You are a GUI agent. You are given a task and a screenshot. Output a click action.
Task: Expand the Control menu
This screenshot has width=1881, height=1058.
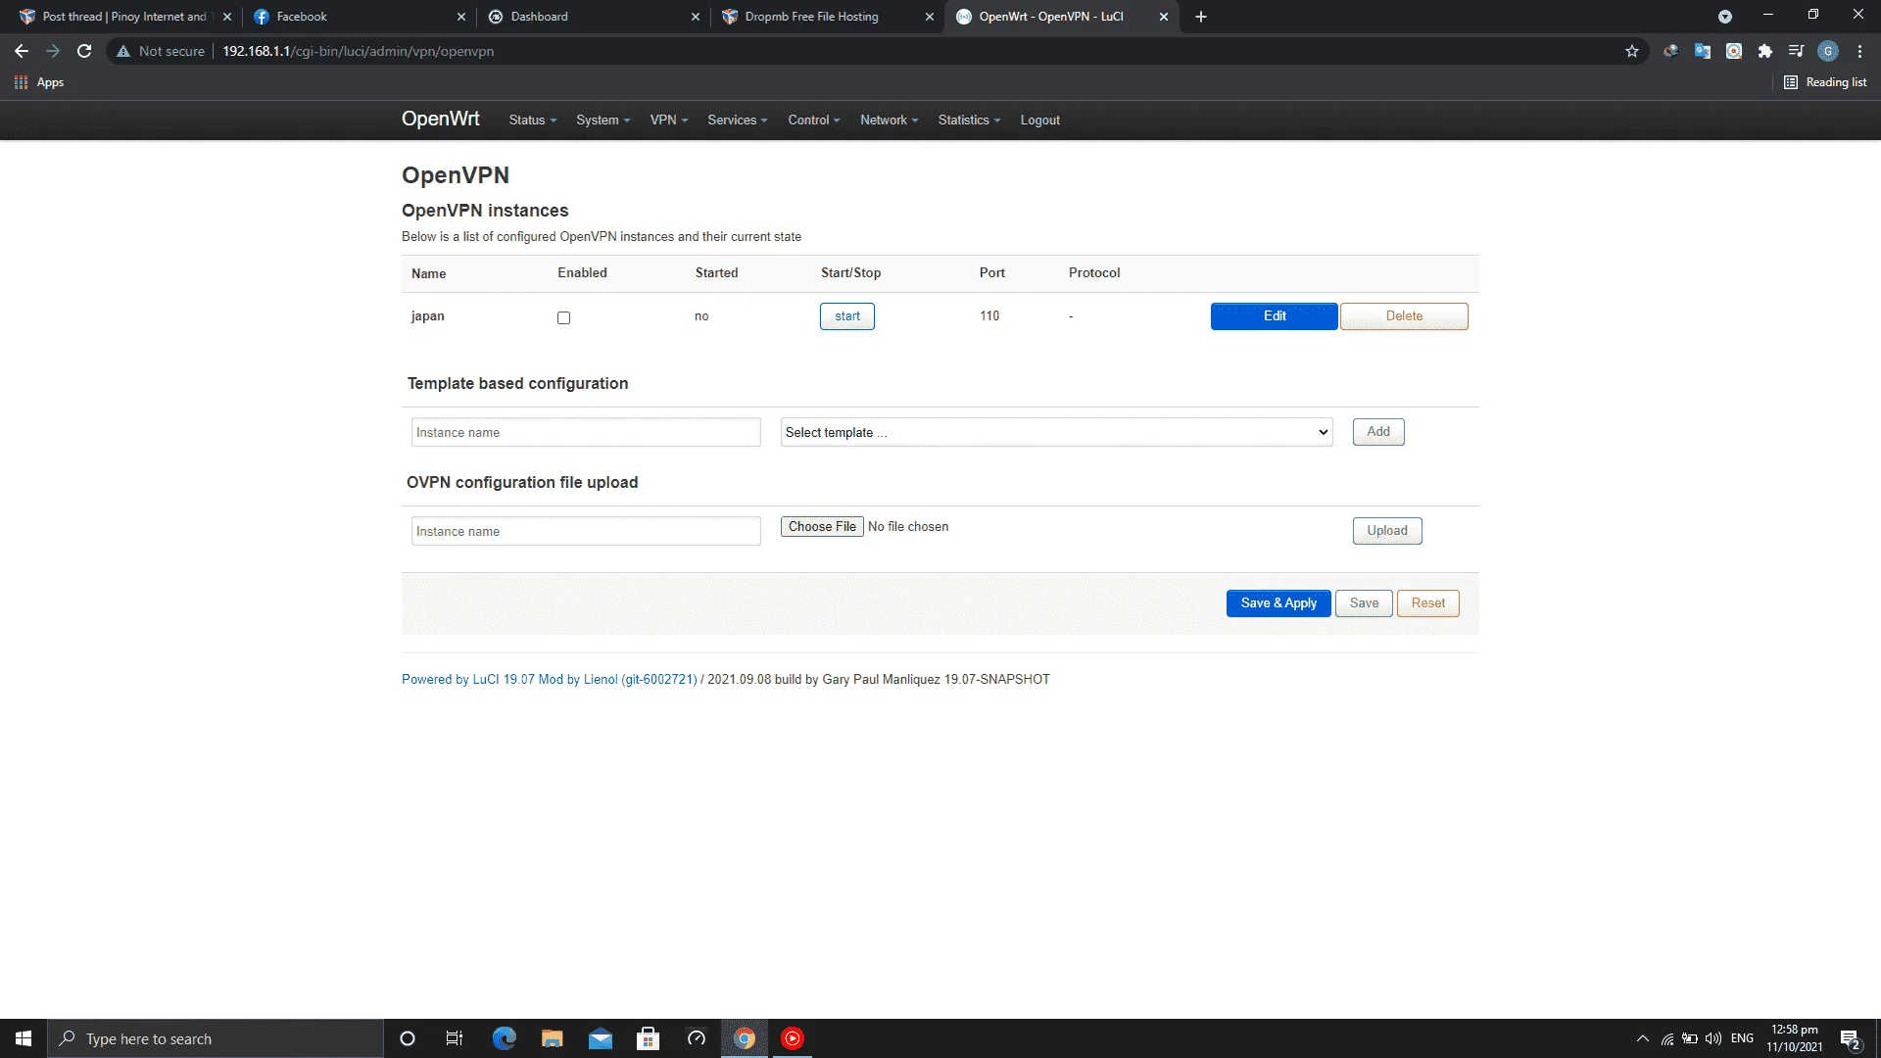point(814,120)
